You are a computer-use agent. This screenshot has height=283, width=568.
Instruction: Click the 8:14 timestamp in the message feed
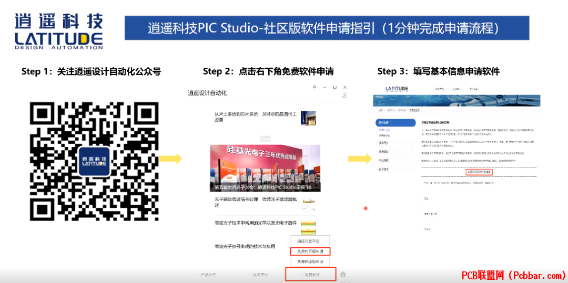click(x=265, y=139)
